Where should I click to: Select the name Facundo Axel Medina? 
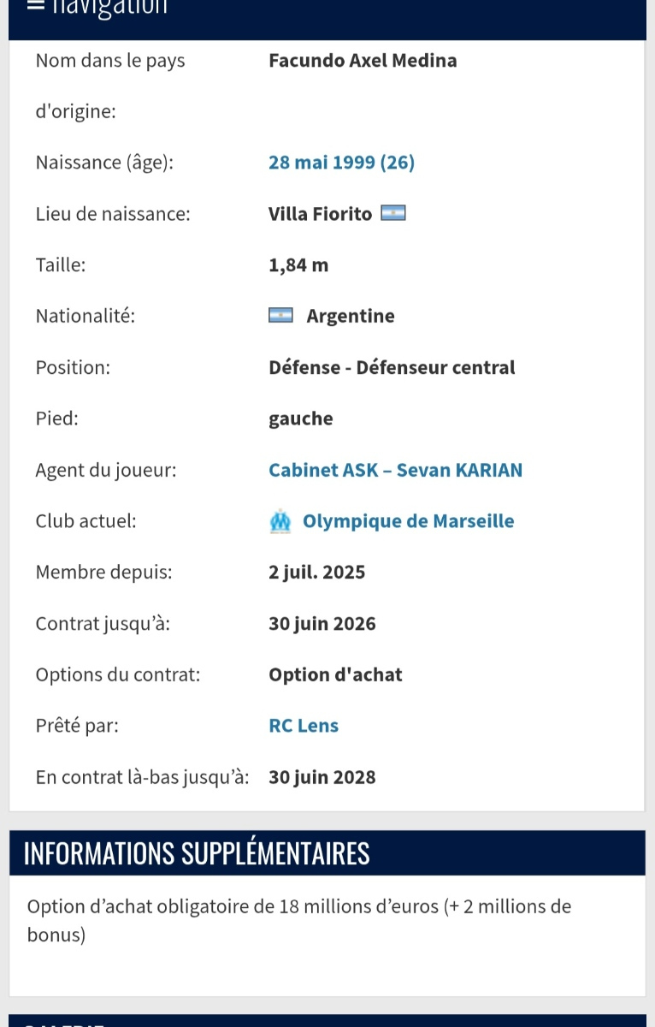click(363, 61)
